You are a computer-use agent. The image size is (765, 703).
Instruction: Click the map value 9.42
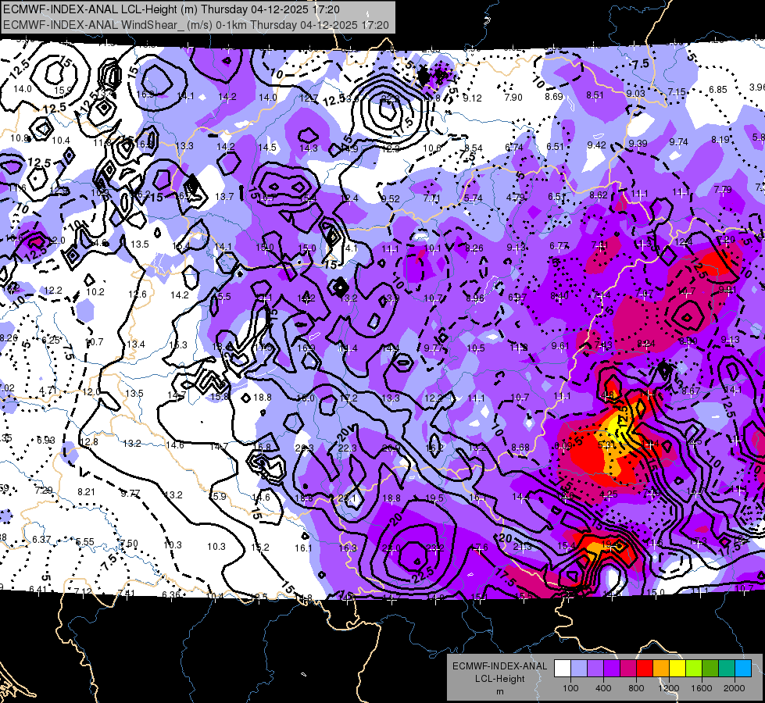pyautogui.click(x=596, y=145)
